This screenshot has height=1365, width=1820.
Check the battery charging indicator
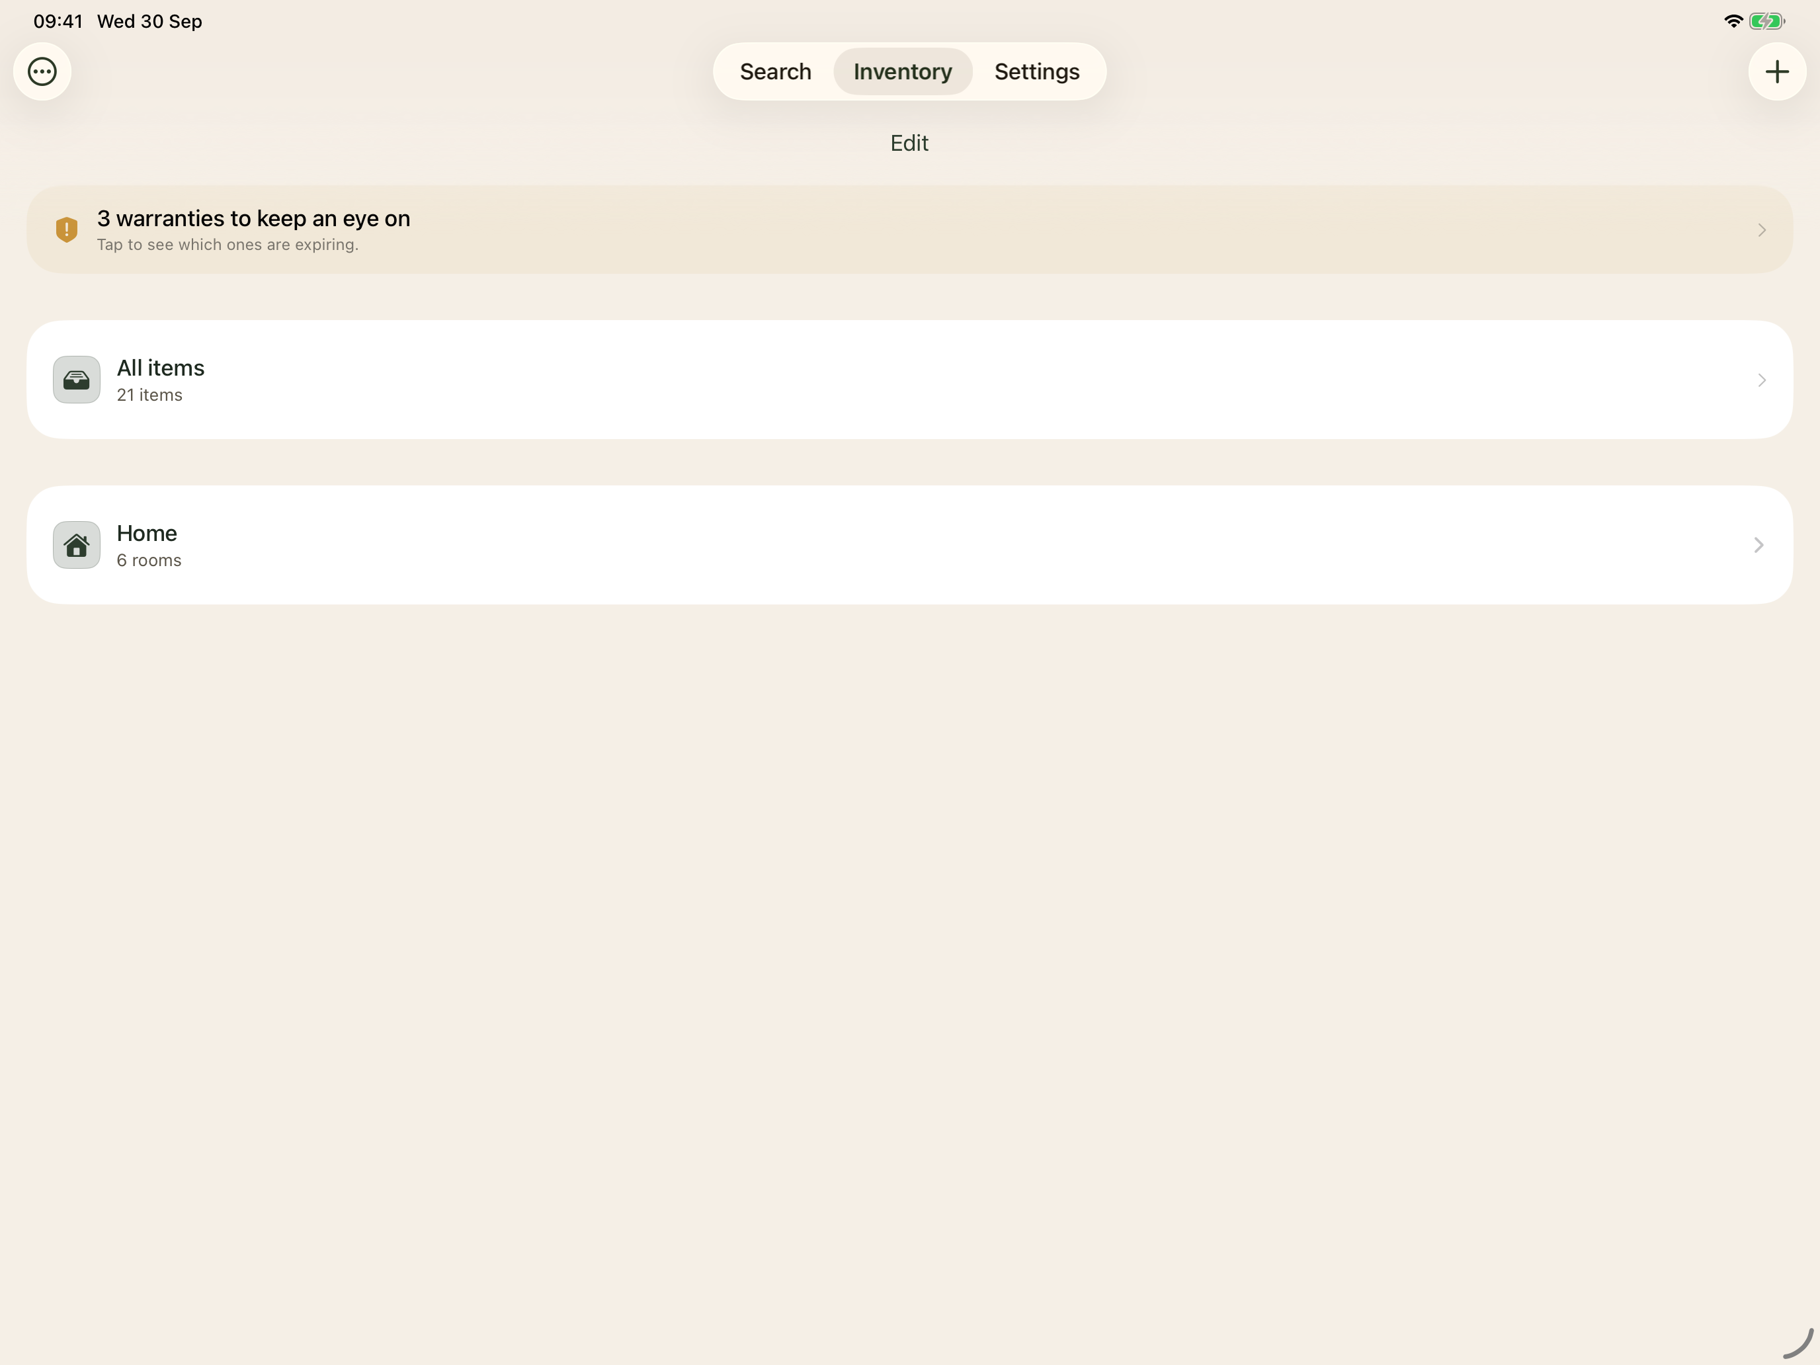pos(1766,21)
